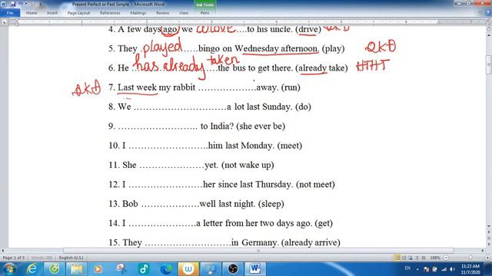The image size is (492, 276).
Task: Open the orange media player taskbar icon
Action: [x=98, y=269]
